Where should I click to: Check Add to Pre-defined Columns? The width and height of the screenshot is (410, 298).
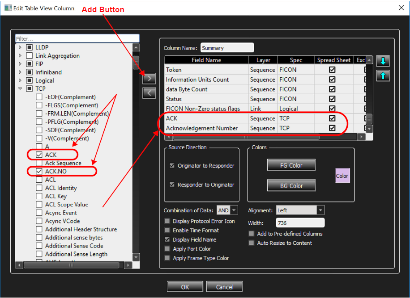point(252,234)
